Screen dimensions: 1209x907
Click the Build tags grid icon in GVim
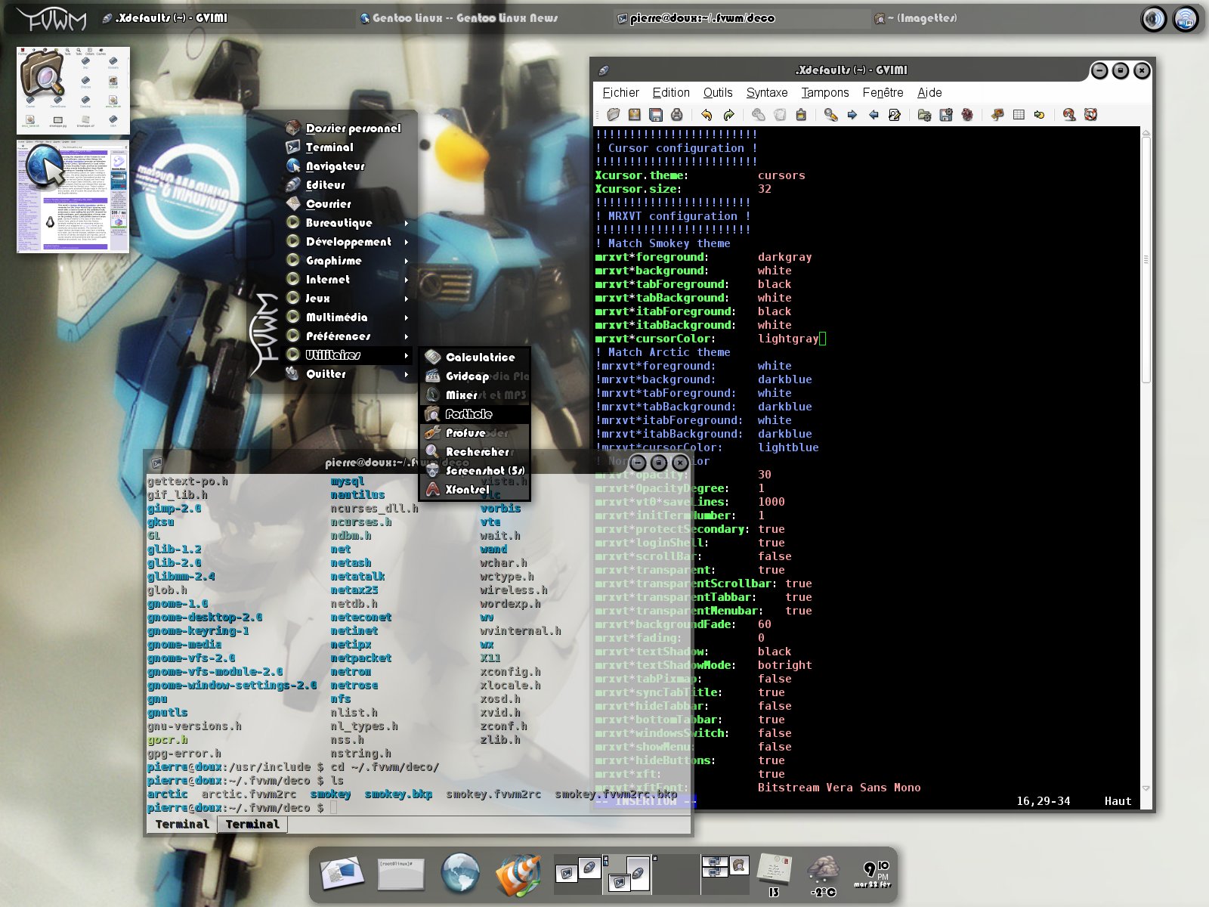pyautogui.click(x=1019, y=115)
